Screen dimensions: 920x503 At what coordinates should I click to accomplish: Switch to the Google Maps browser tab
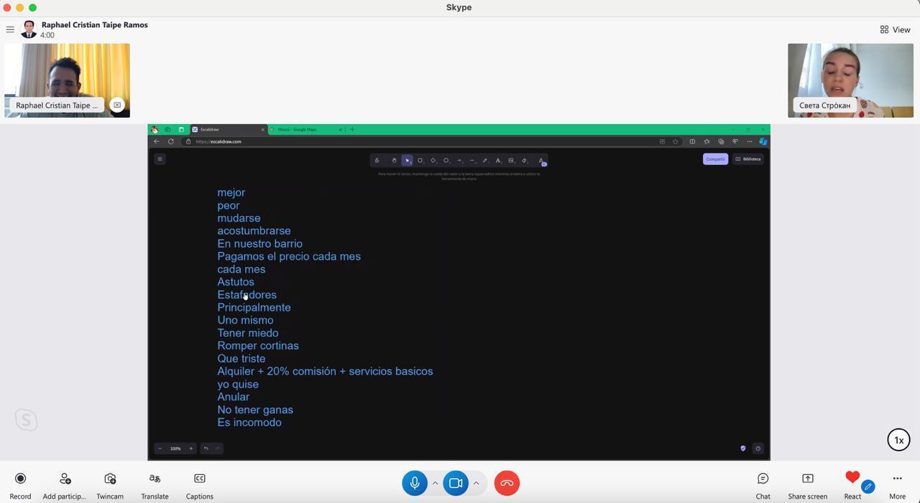[x=305, y=129]
